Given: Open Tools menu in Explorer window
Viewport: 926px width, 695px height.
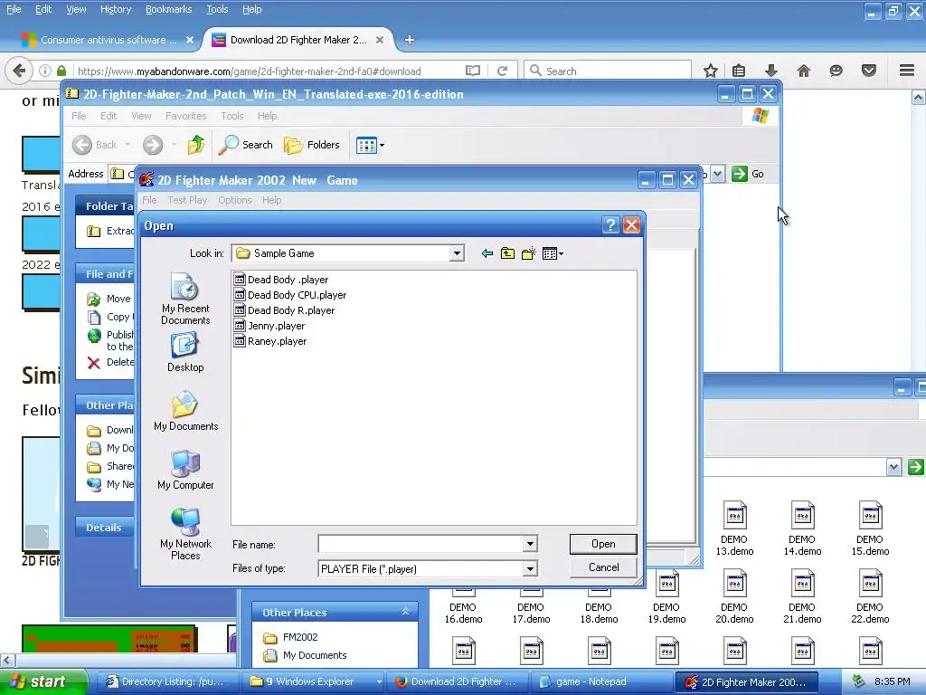Looking at the screenshot, I should tap(232, 116).
